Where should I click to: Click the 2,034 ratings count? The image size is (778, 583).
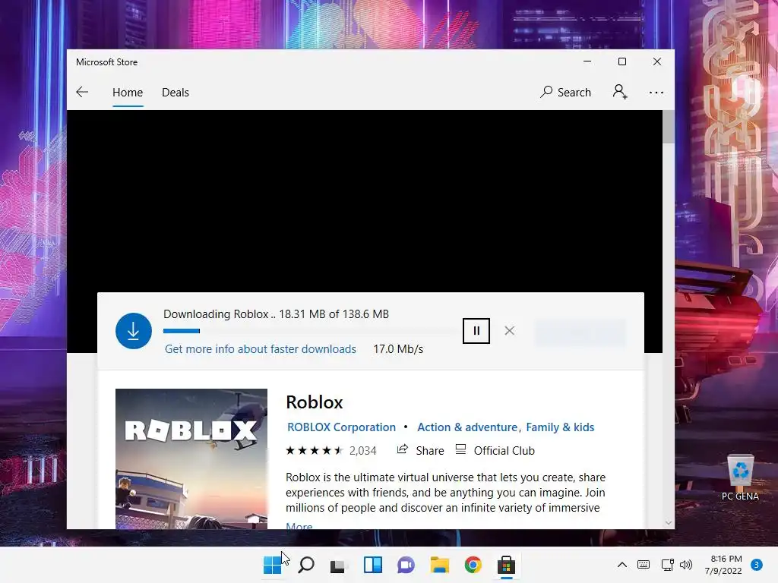click(362, 451)
